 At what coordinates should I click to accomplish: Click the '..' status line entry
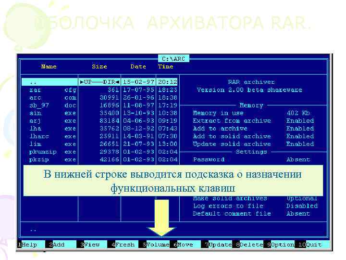[33, 230]
